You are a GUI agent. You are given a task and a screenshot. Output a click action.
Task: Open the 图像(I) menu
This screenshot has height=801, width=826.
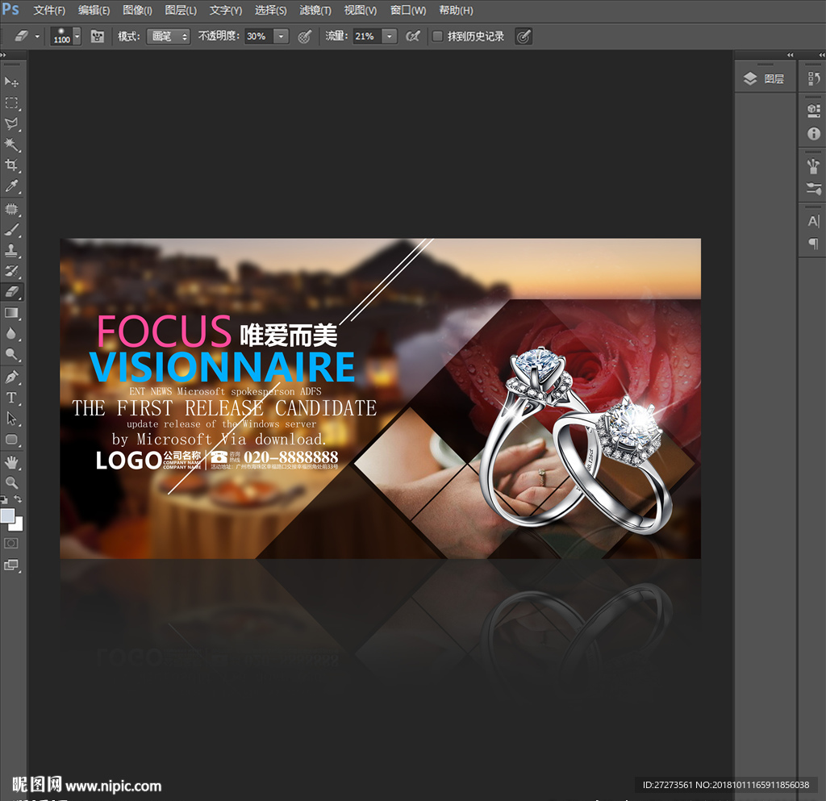pyautogui.click(x=137, y=10)
